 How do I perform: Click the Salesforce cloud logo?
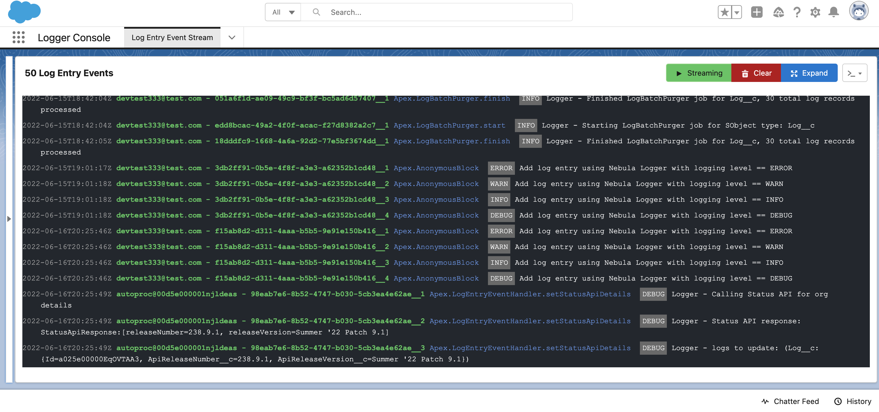point(24,12)
